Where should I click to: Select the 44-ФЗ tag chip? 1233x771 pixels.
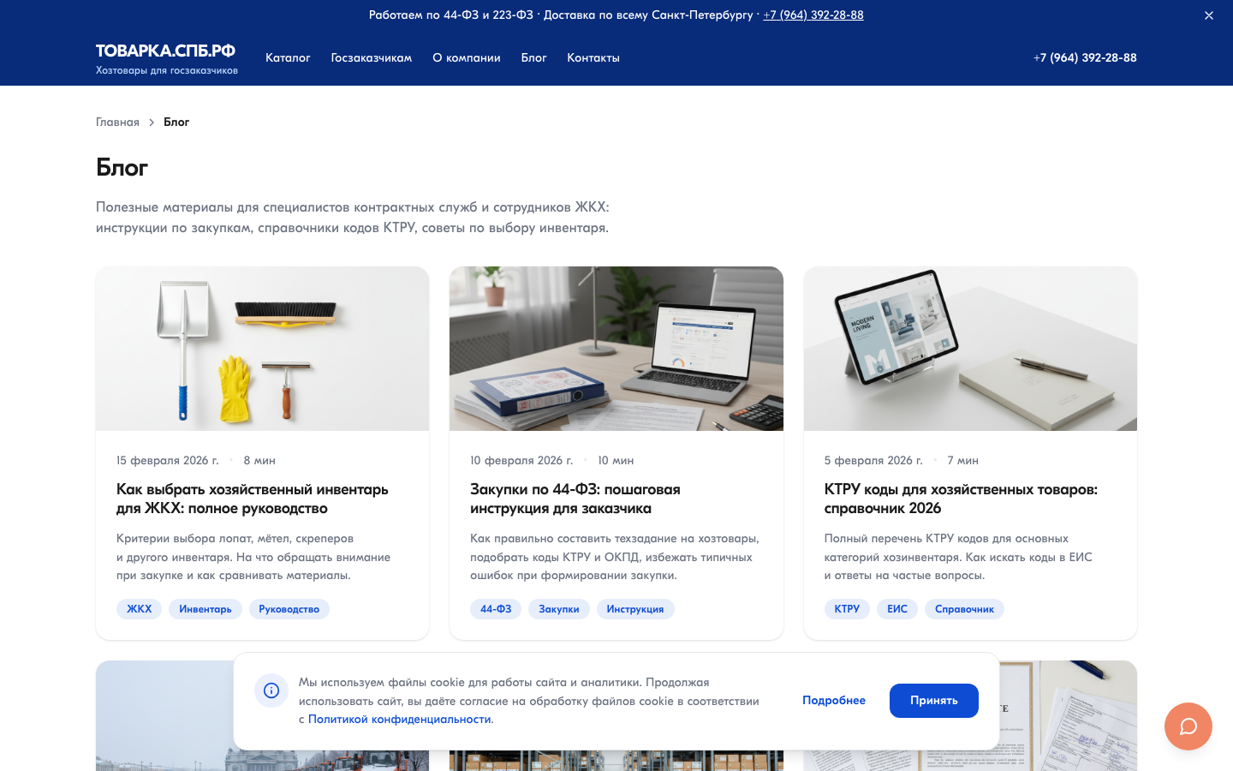pos(495,609)
